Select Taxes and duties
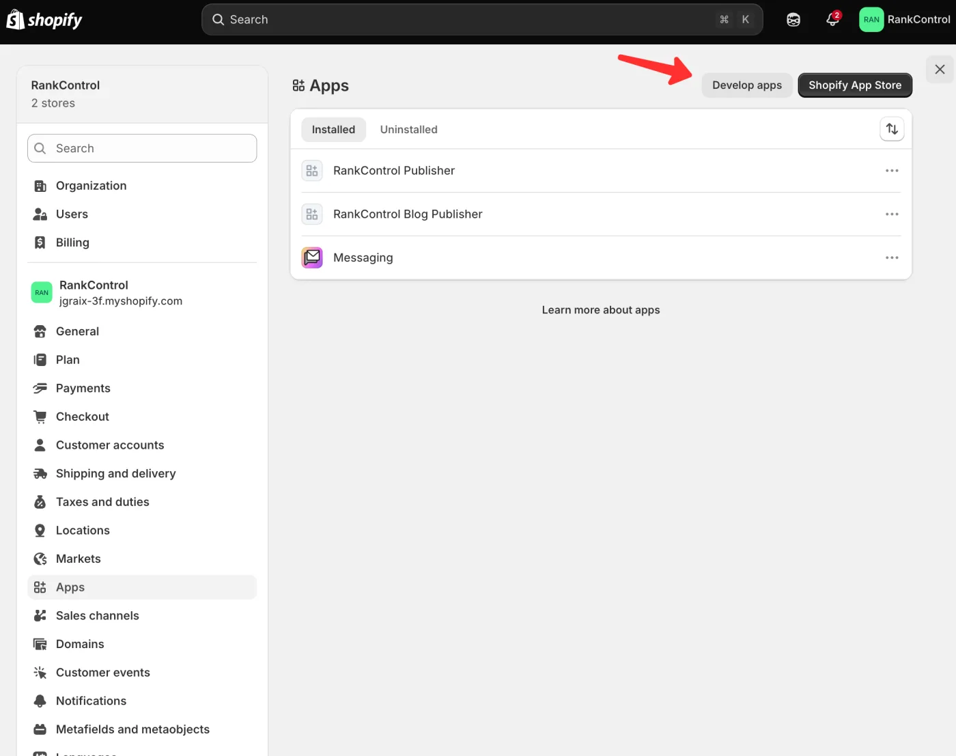 tap(142, 502)
